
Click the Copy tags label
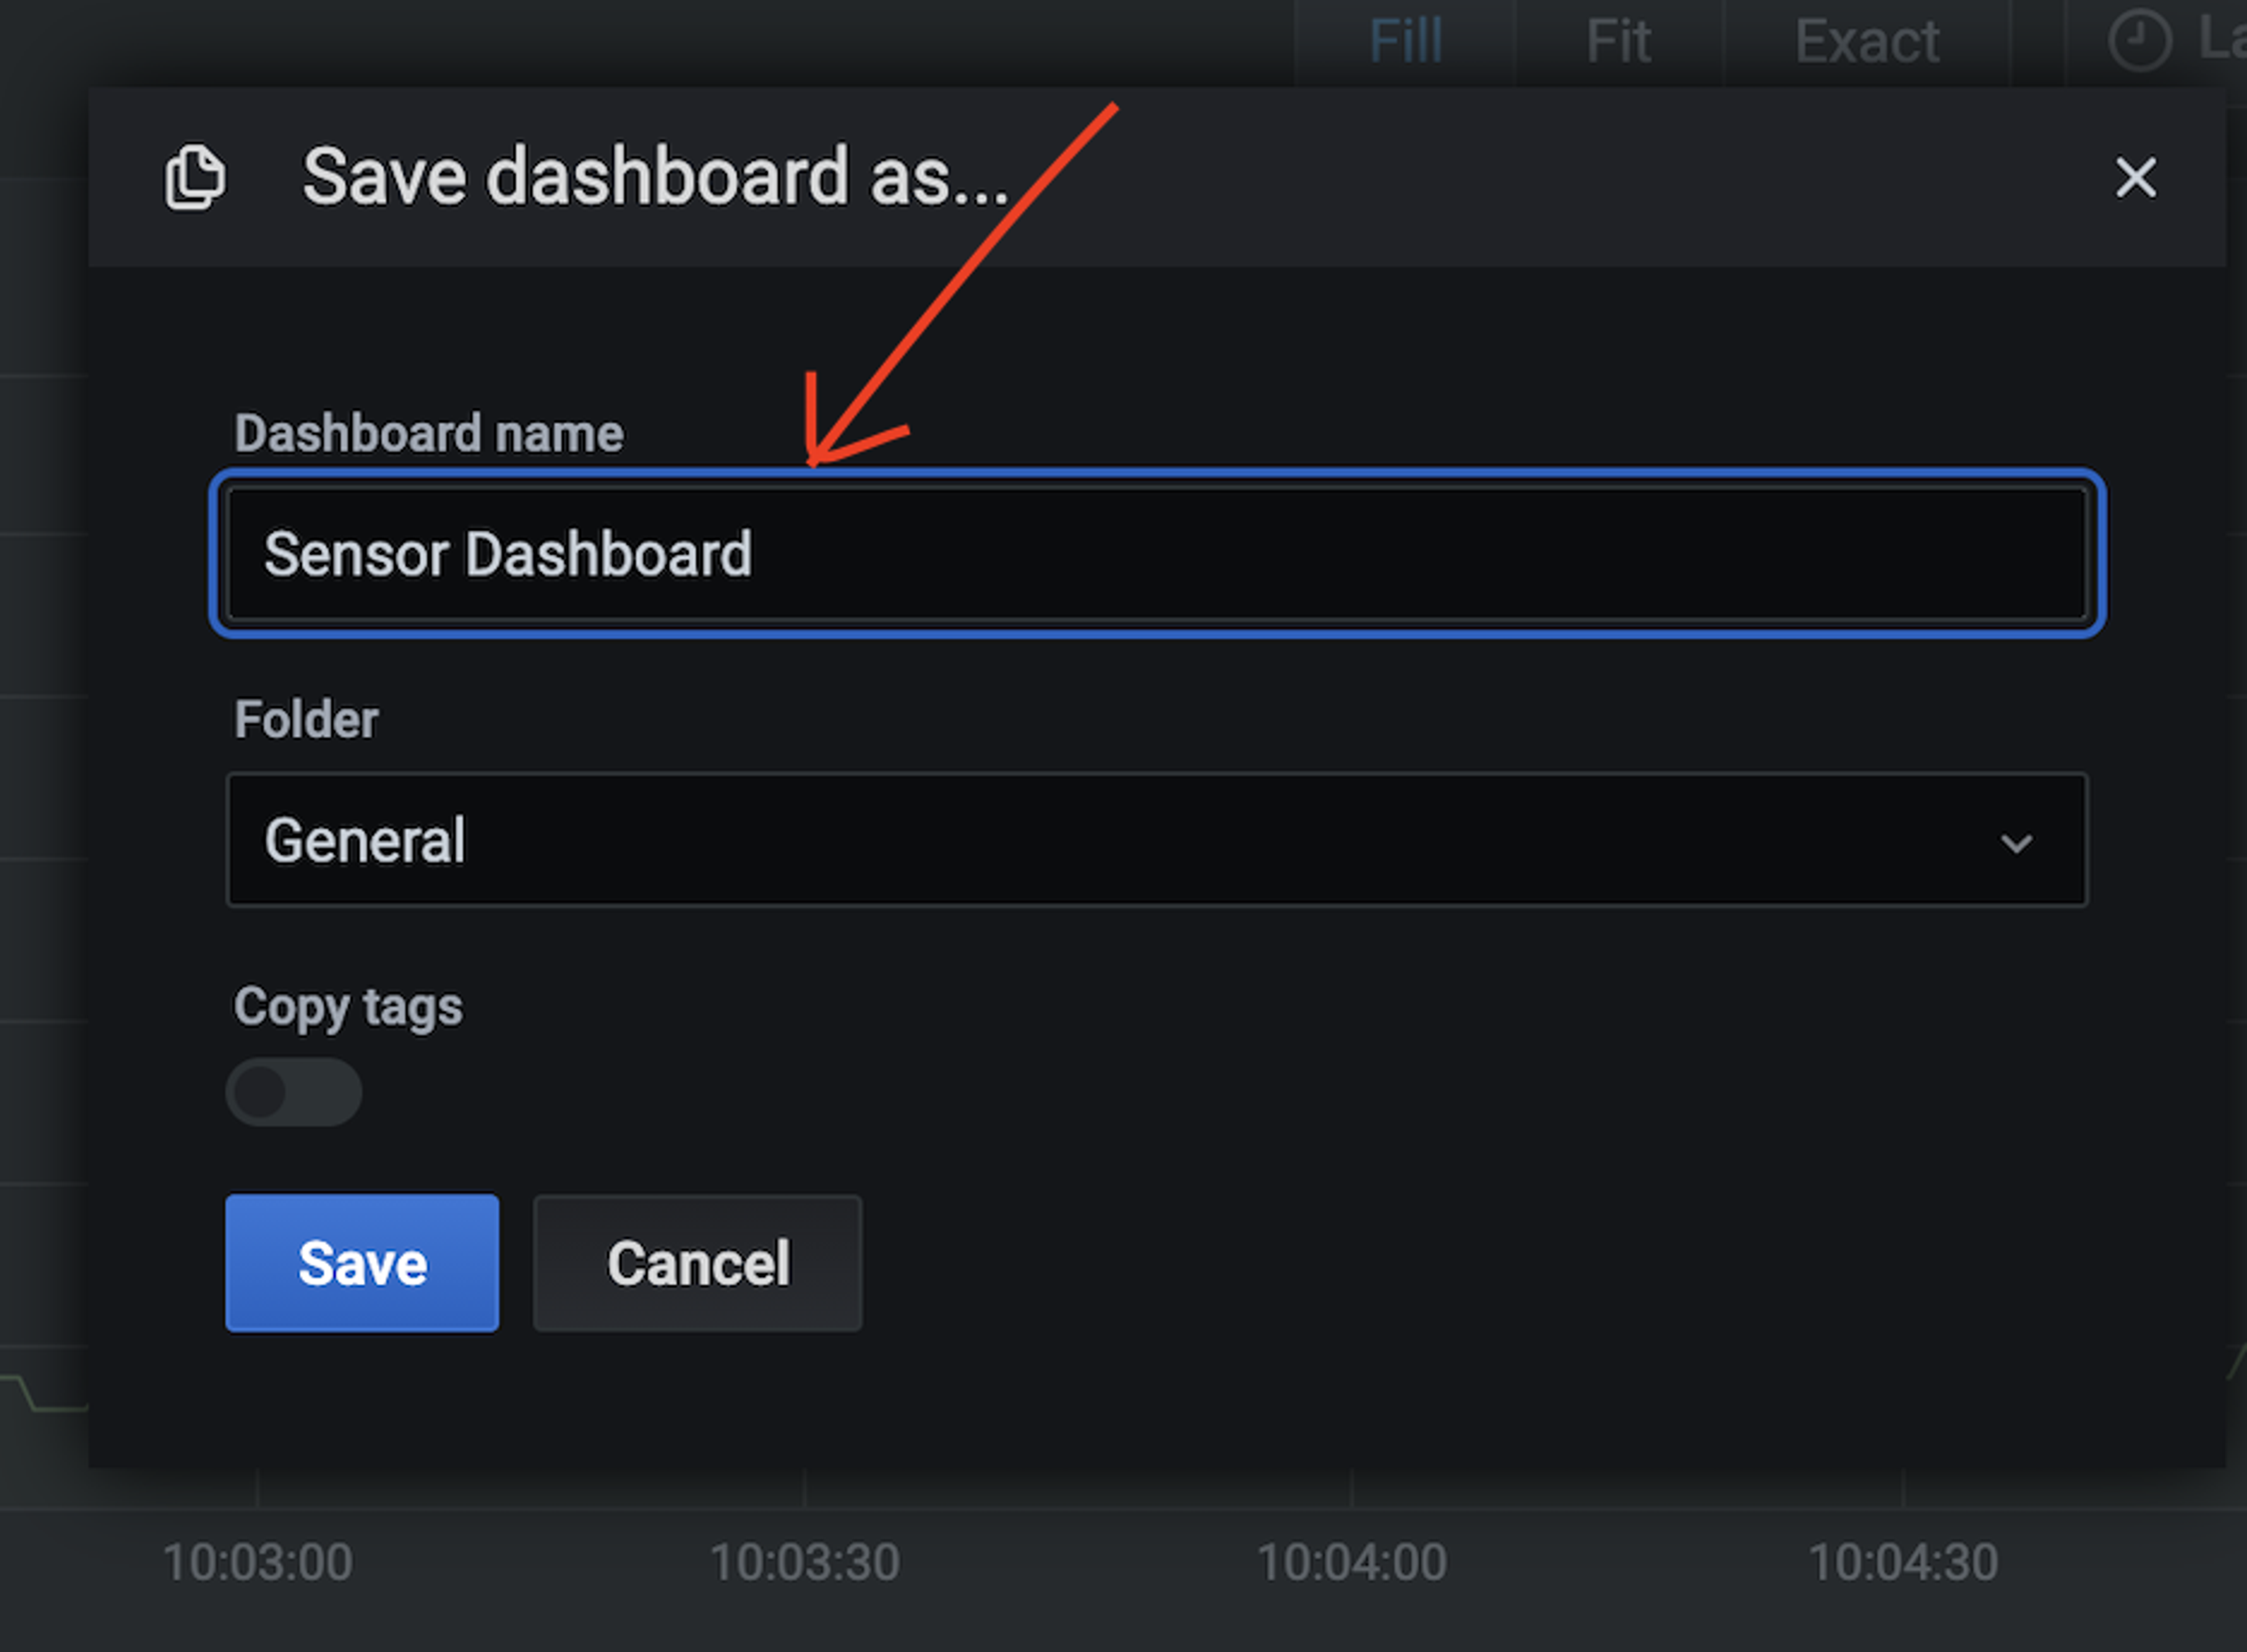[x=348, y=1007]
